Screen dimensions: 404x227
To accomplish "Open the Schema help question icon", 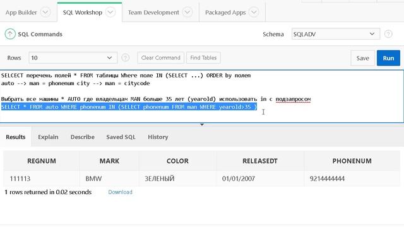I will (x=388, y=34).
